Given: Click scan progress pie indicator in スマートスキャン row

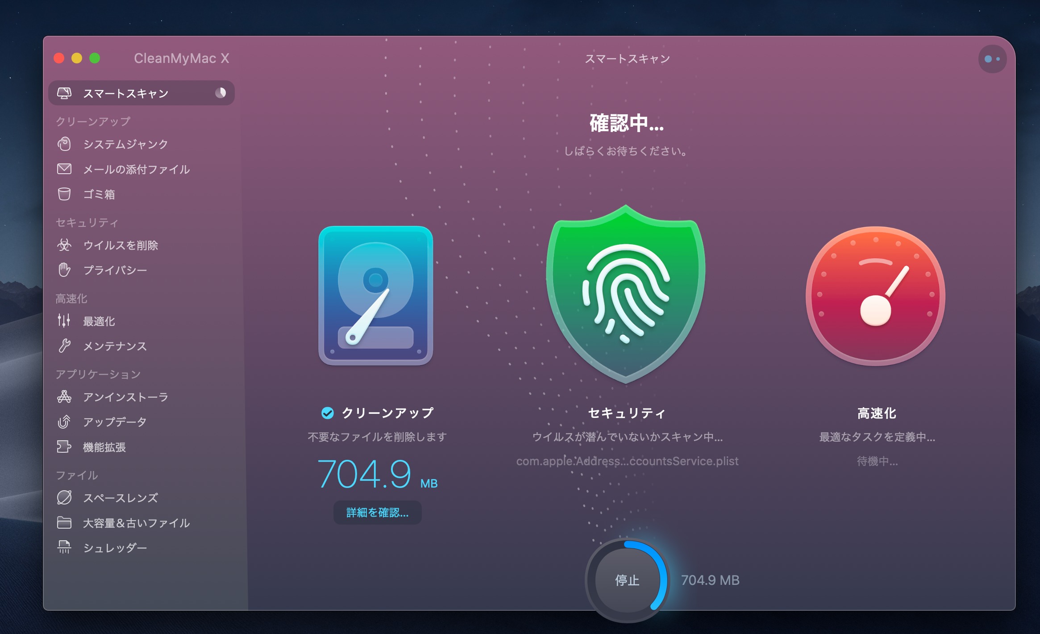Looking at the screenshot, I should click(220, 93).
